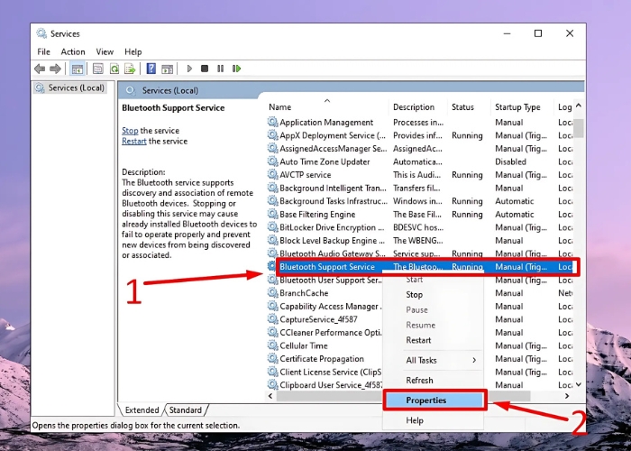Click the Forward arrow in toolbar

pos(54,69)
